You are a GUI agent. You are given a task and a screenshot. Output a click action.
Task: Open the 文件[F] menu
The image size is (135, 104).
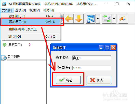click(x=7, y=10)
